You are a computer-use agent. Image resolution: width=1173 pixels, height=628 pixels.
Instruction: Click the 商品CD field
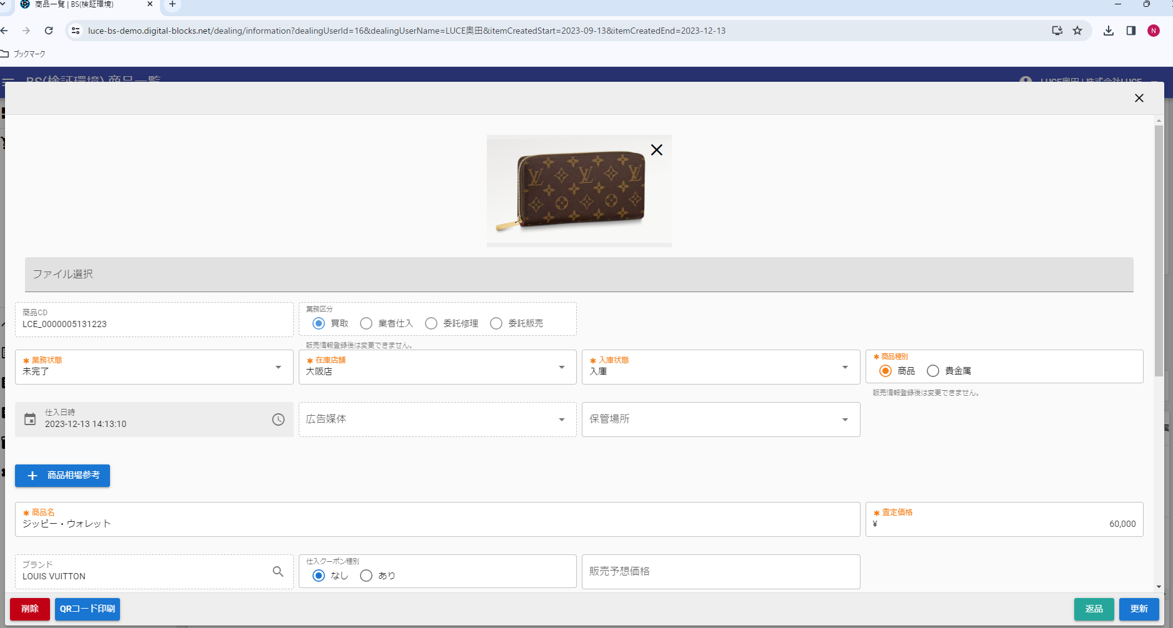tap(154, 320)
